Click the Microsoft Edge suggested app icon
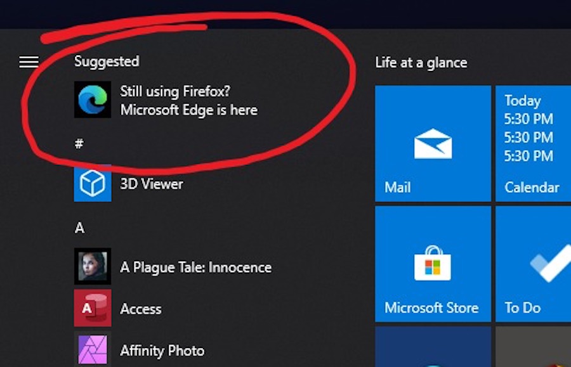 pyautogui.click(x=93, y=100)
